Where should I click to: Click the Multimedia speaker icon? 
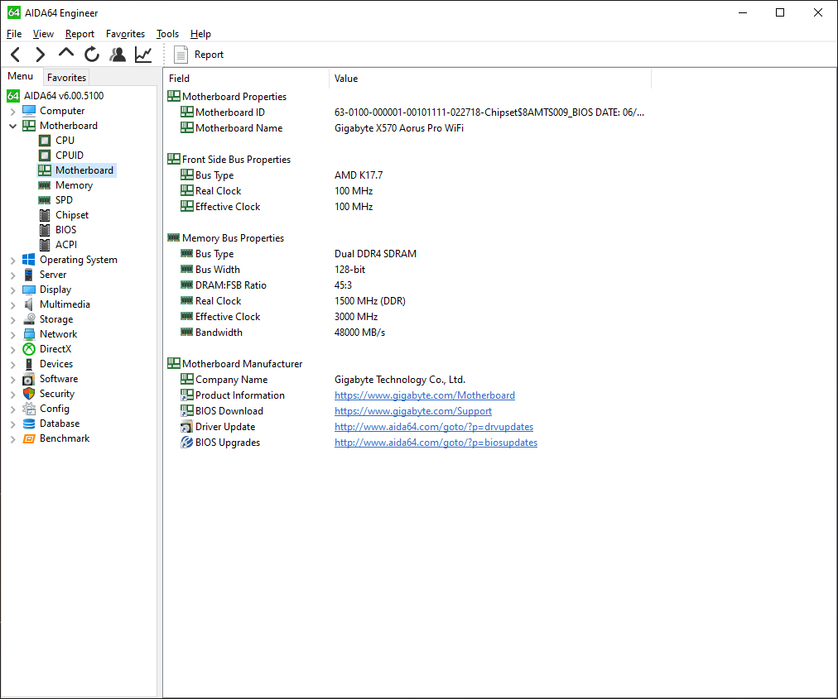[29, 304]
